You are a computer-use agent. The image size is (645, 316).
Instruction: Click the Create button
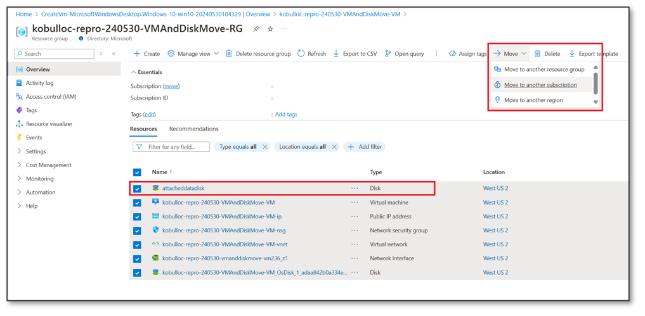click(147, 54)
